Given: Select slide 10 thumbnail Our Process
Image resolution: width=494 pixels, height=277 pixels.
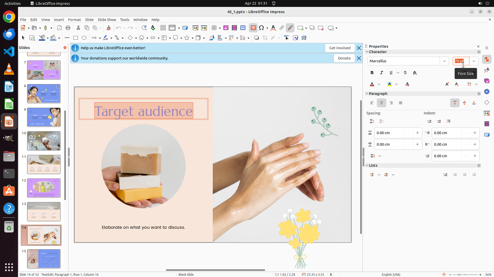Looking at the screenshot, I should coord(44,141).
